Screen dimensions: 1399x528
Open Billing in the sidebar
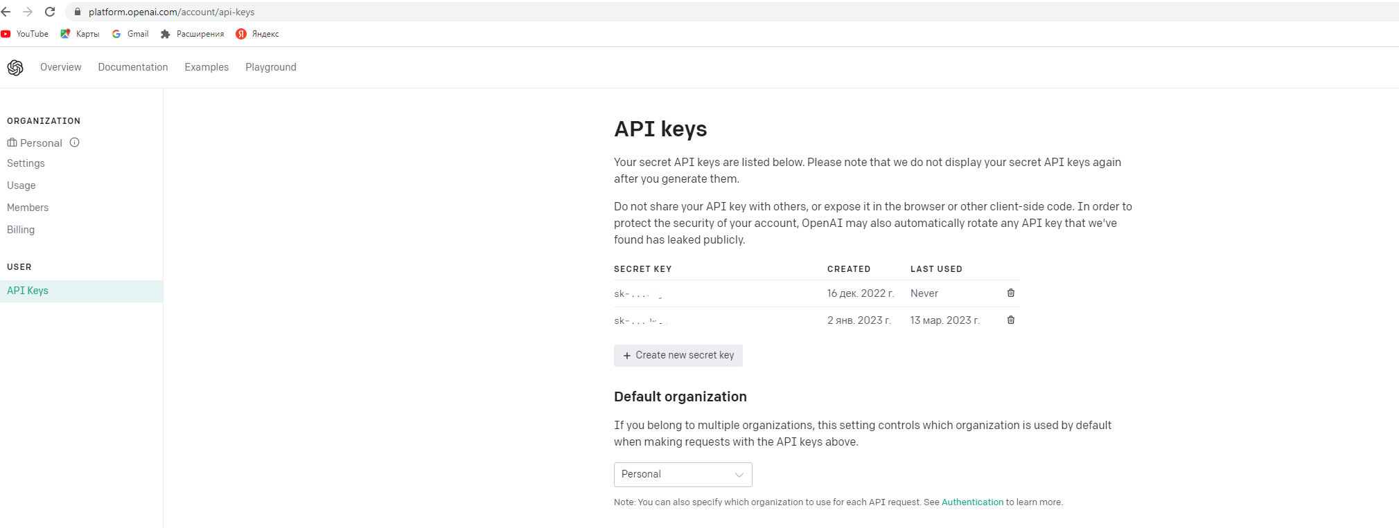tap(21, 230)
